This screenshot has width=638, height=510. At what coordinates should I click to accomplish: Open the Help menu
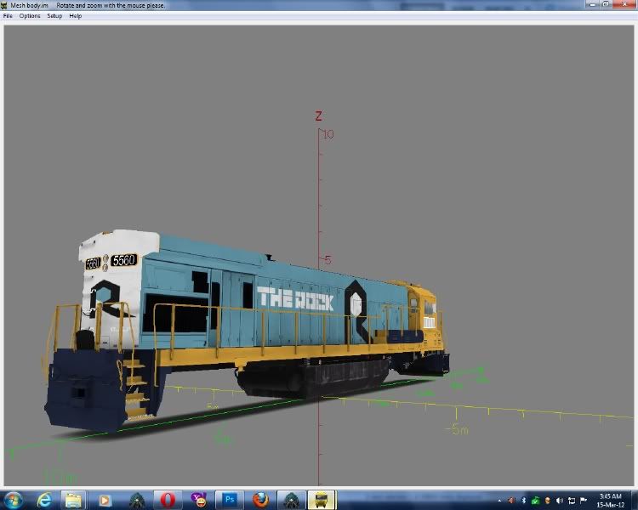75,16
